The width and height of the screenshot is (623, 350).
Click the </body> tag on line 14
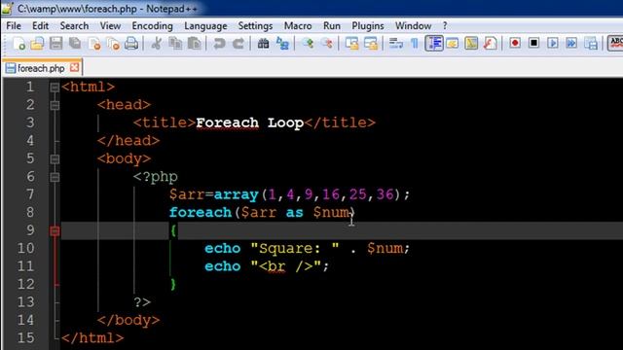[x=128, y=320]
